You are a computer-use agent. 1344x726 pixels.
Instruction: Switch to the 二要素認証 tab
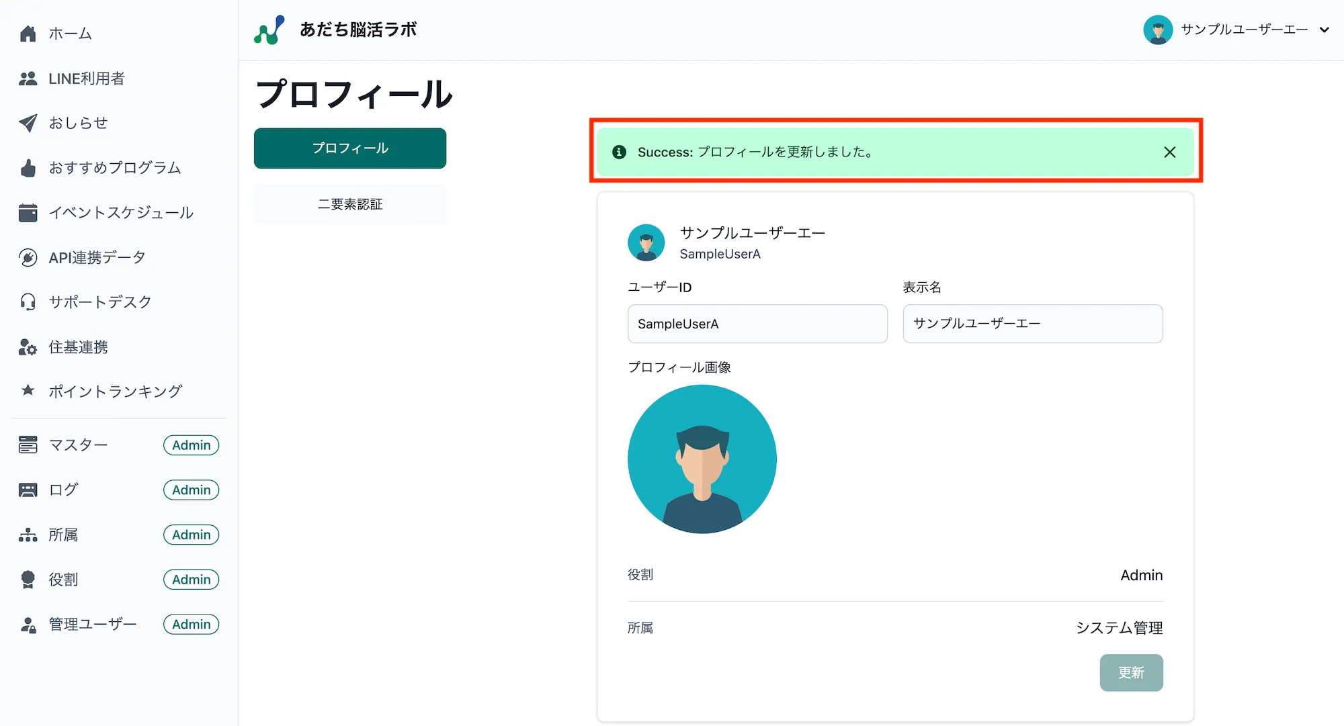(349, 204)
